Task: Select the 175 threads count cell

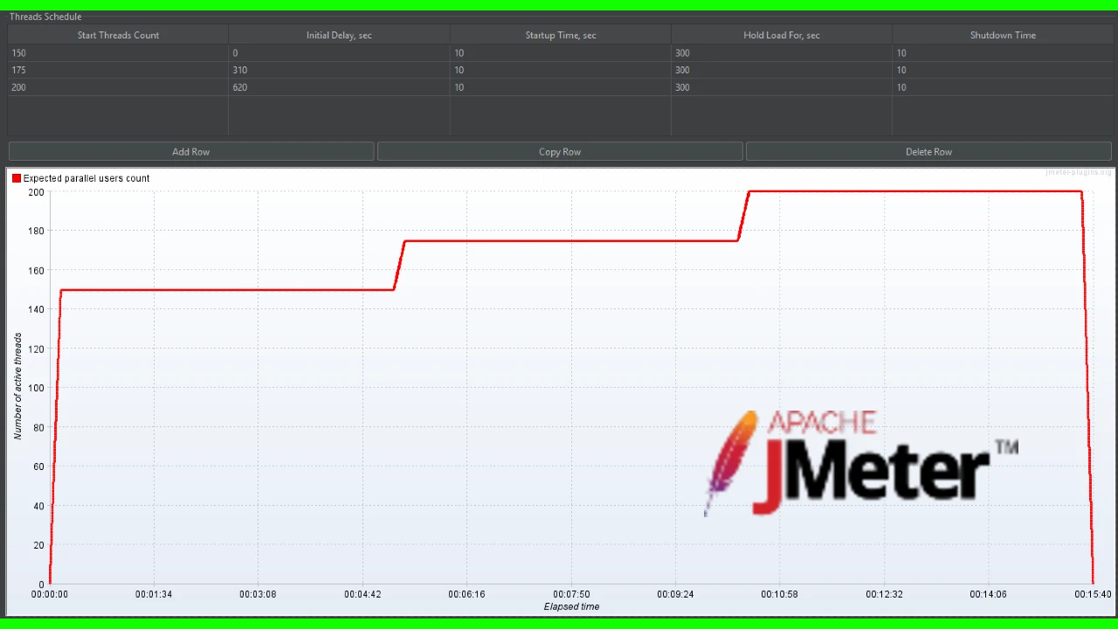Action: (x=118, y=70)
